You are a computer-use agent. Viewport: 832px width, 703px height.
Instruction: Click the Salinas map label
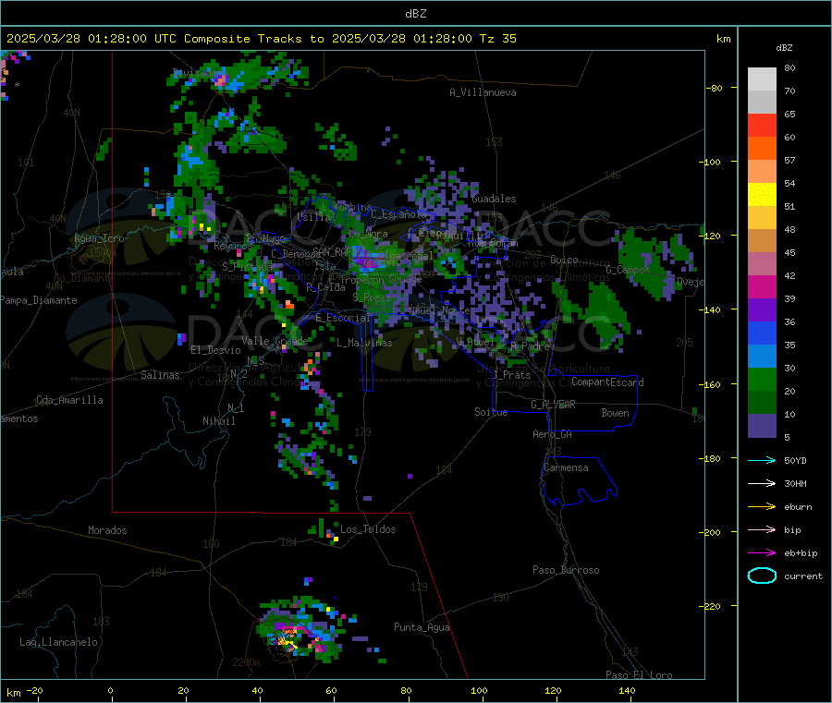click(x=160, y=375)
